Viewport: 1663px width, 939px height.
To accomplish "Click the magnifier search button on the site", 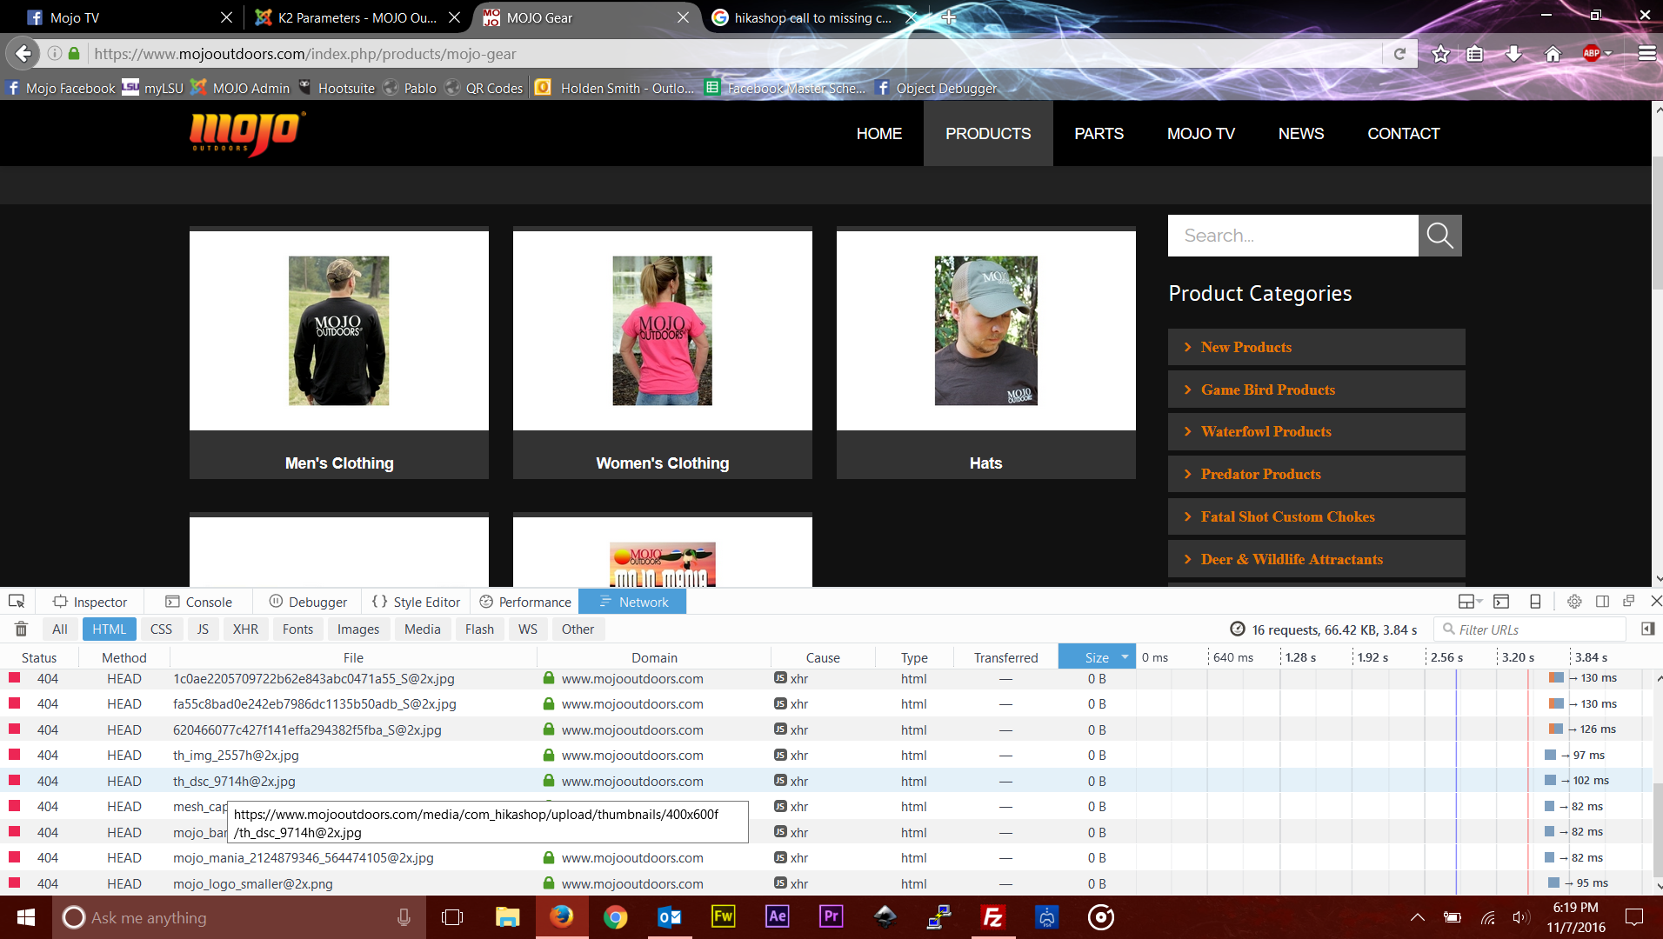I will (1439, 236).
